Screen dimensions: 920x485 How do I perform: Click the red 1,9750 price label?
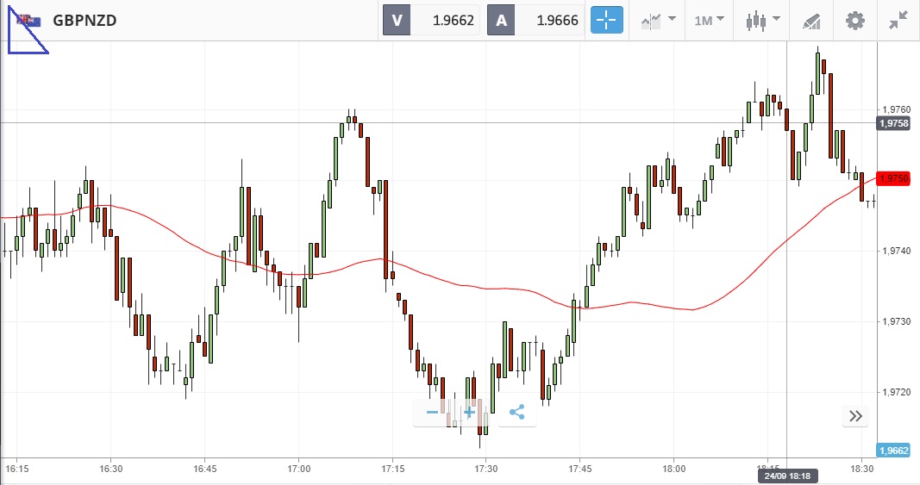892,178
